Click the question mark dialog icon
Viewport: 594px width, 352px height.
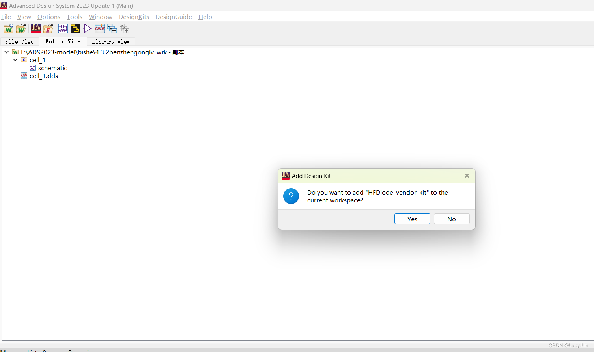click(x=291, y=196)
